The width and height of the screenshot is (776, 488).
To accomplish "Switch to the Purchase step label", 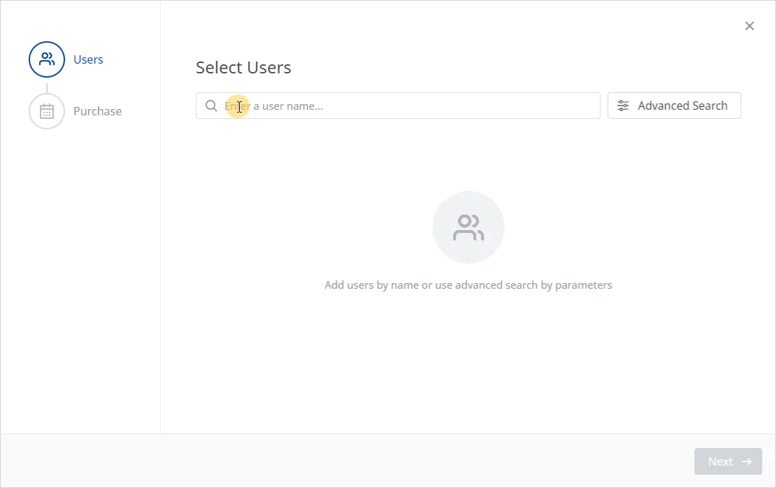I will pos(97,111).
